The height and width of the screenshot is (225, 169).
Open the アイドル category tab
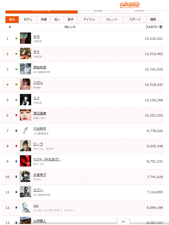tap(89, 19)
